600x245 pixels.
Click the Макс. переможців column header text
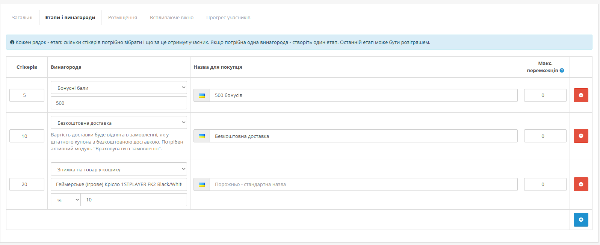click(x=543, y=67)
